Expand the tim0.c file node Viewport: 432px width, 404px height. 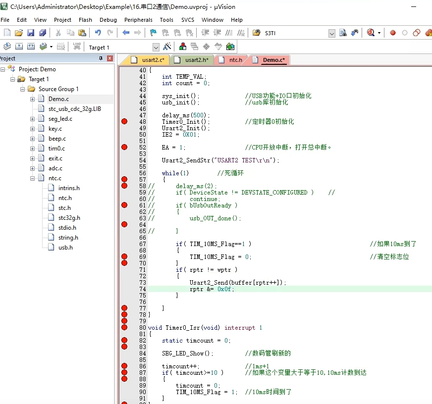(33, 149)
